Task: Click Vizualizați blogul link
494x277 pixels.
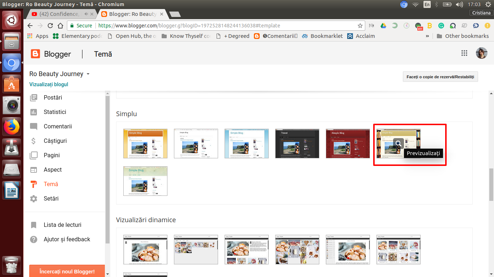Action: [x=49, y=84]
